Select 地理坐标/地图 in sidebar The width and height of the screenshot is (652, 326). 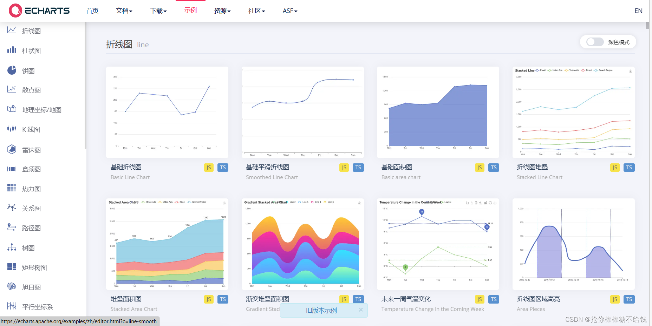coord(42,110)
